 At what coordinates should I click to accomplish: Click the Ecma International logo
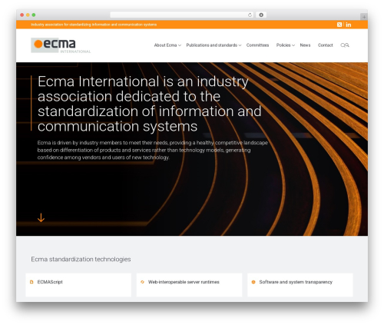(61, 45)
